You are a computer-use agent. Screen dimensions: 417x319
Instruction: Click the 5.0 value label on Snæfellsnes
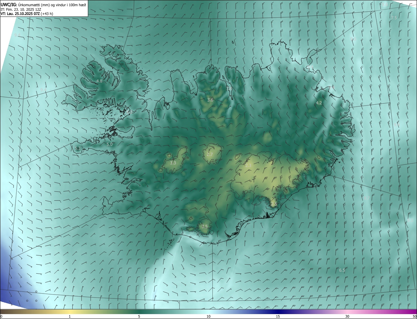point(109,144)
